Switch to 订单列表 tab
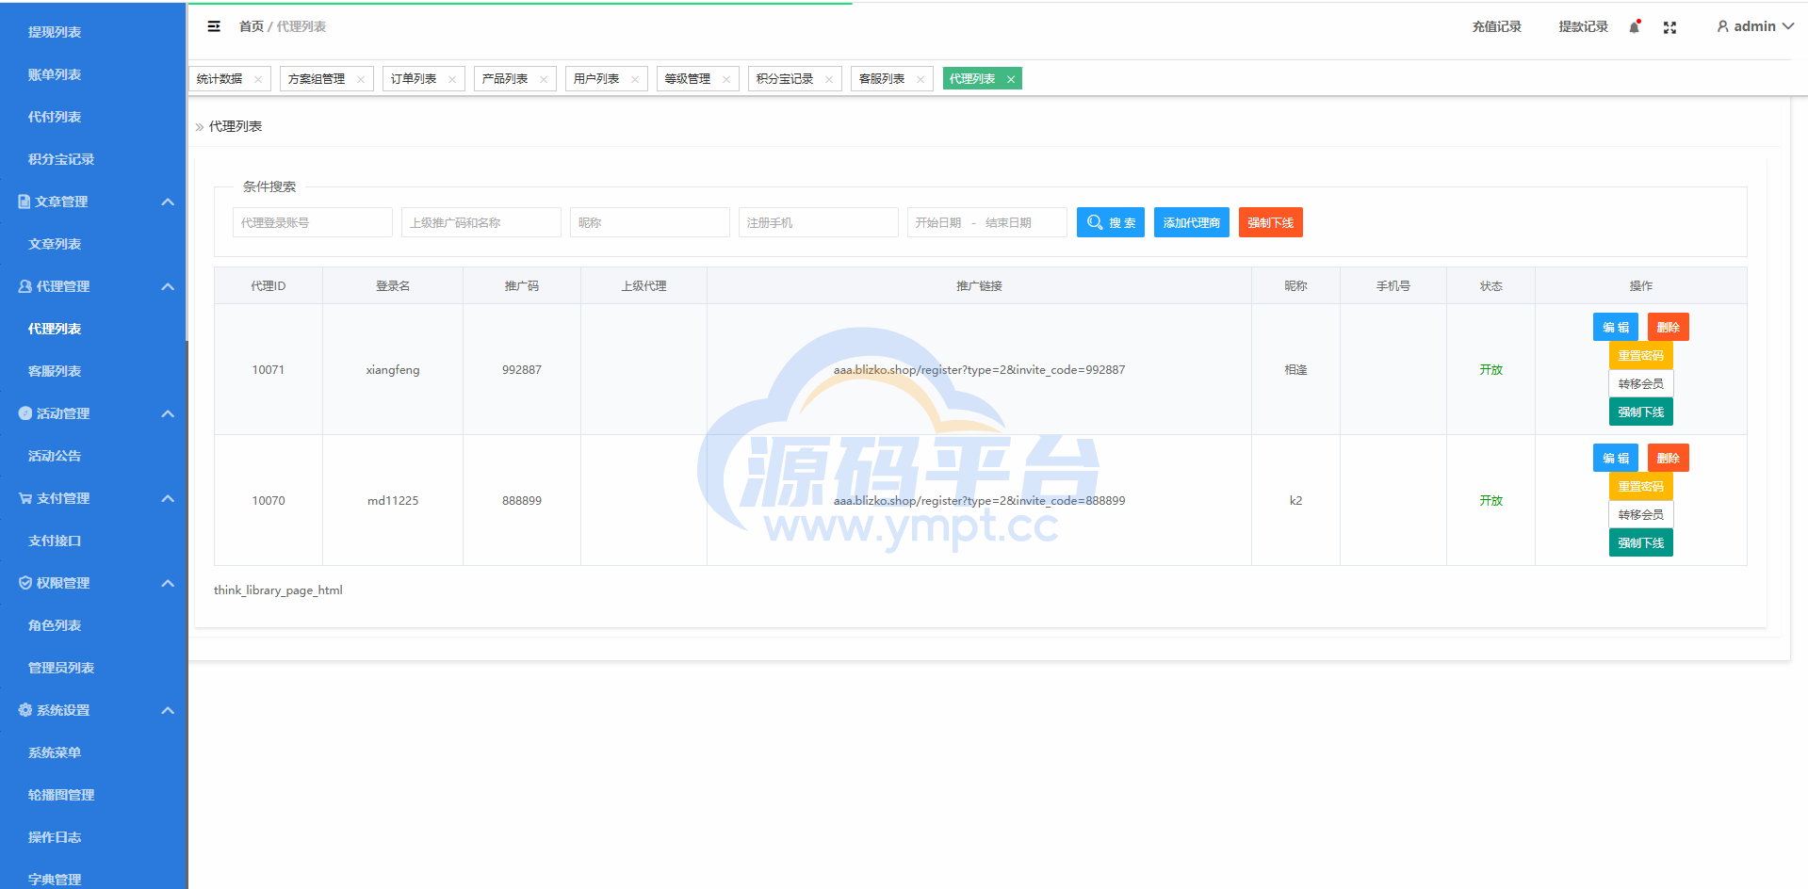The image size is (1808, 889). (x=414, y=79)
